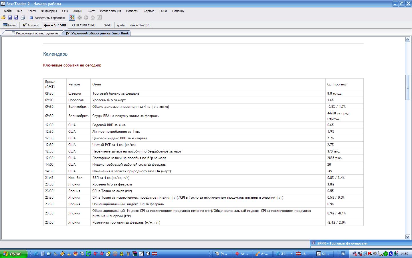This screenshot has height=258, width=412.
Task: Open the Файл menu
Action: tap(8, 11)
